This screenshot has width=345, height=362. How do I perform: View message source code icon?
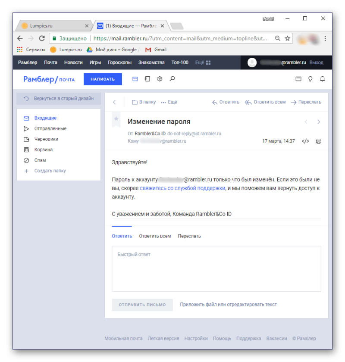(305, 141)
